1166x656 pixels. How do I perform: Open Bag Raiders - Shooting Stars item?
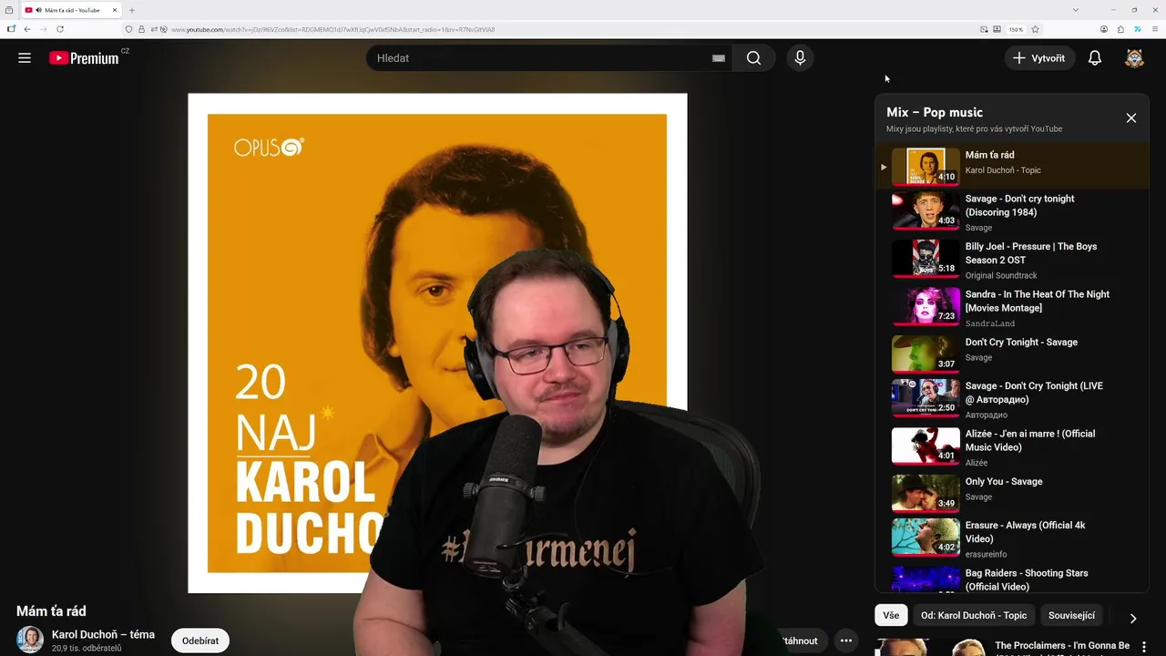1011,579
